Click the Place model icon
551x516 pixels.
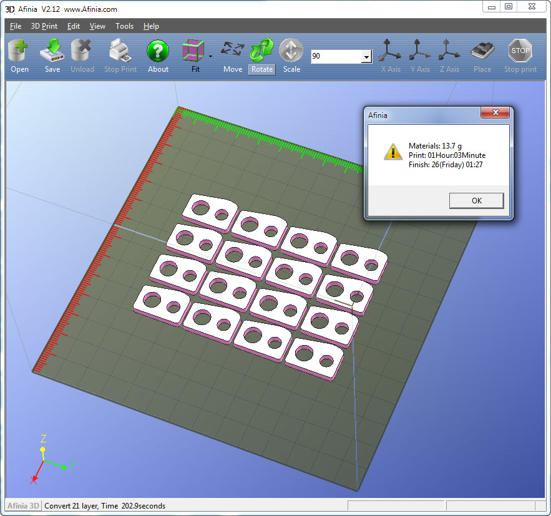coord(482,51)
